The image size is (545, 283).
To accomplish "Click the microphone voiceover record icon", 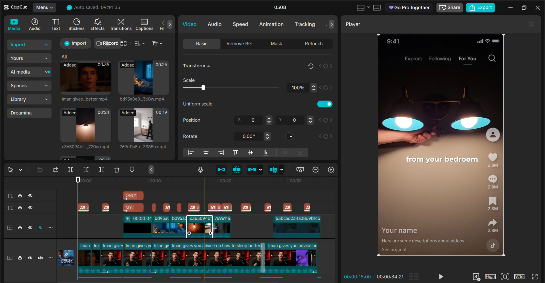I will [200, 170].
